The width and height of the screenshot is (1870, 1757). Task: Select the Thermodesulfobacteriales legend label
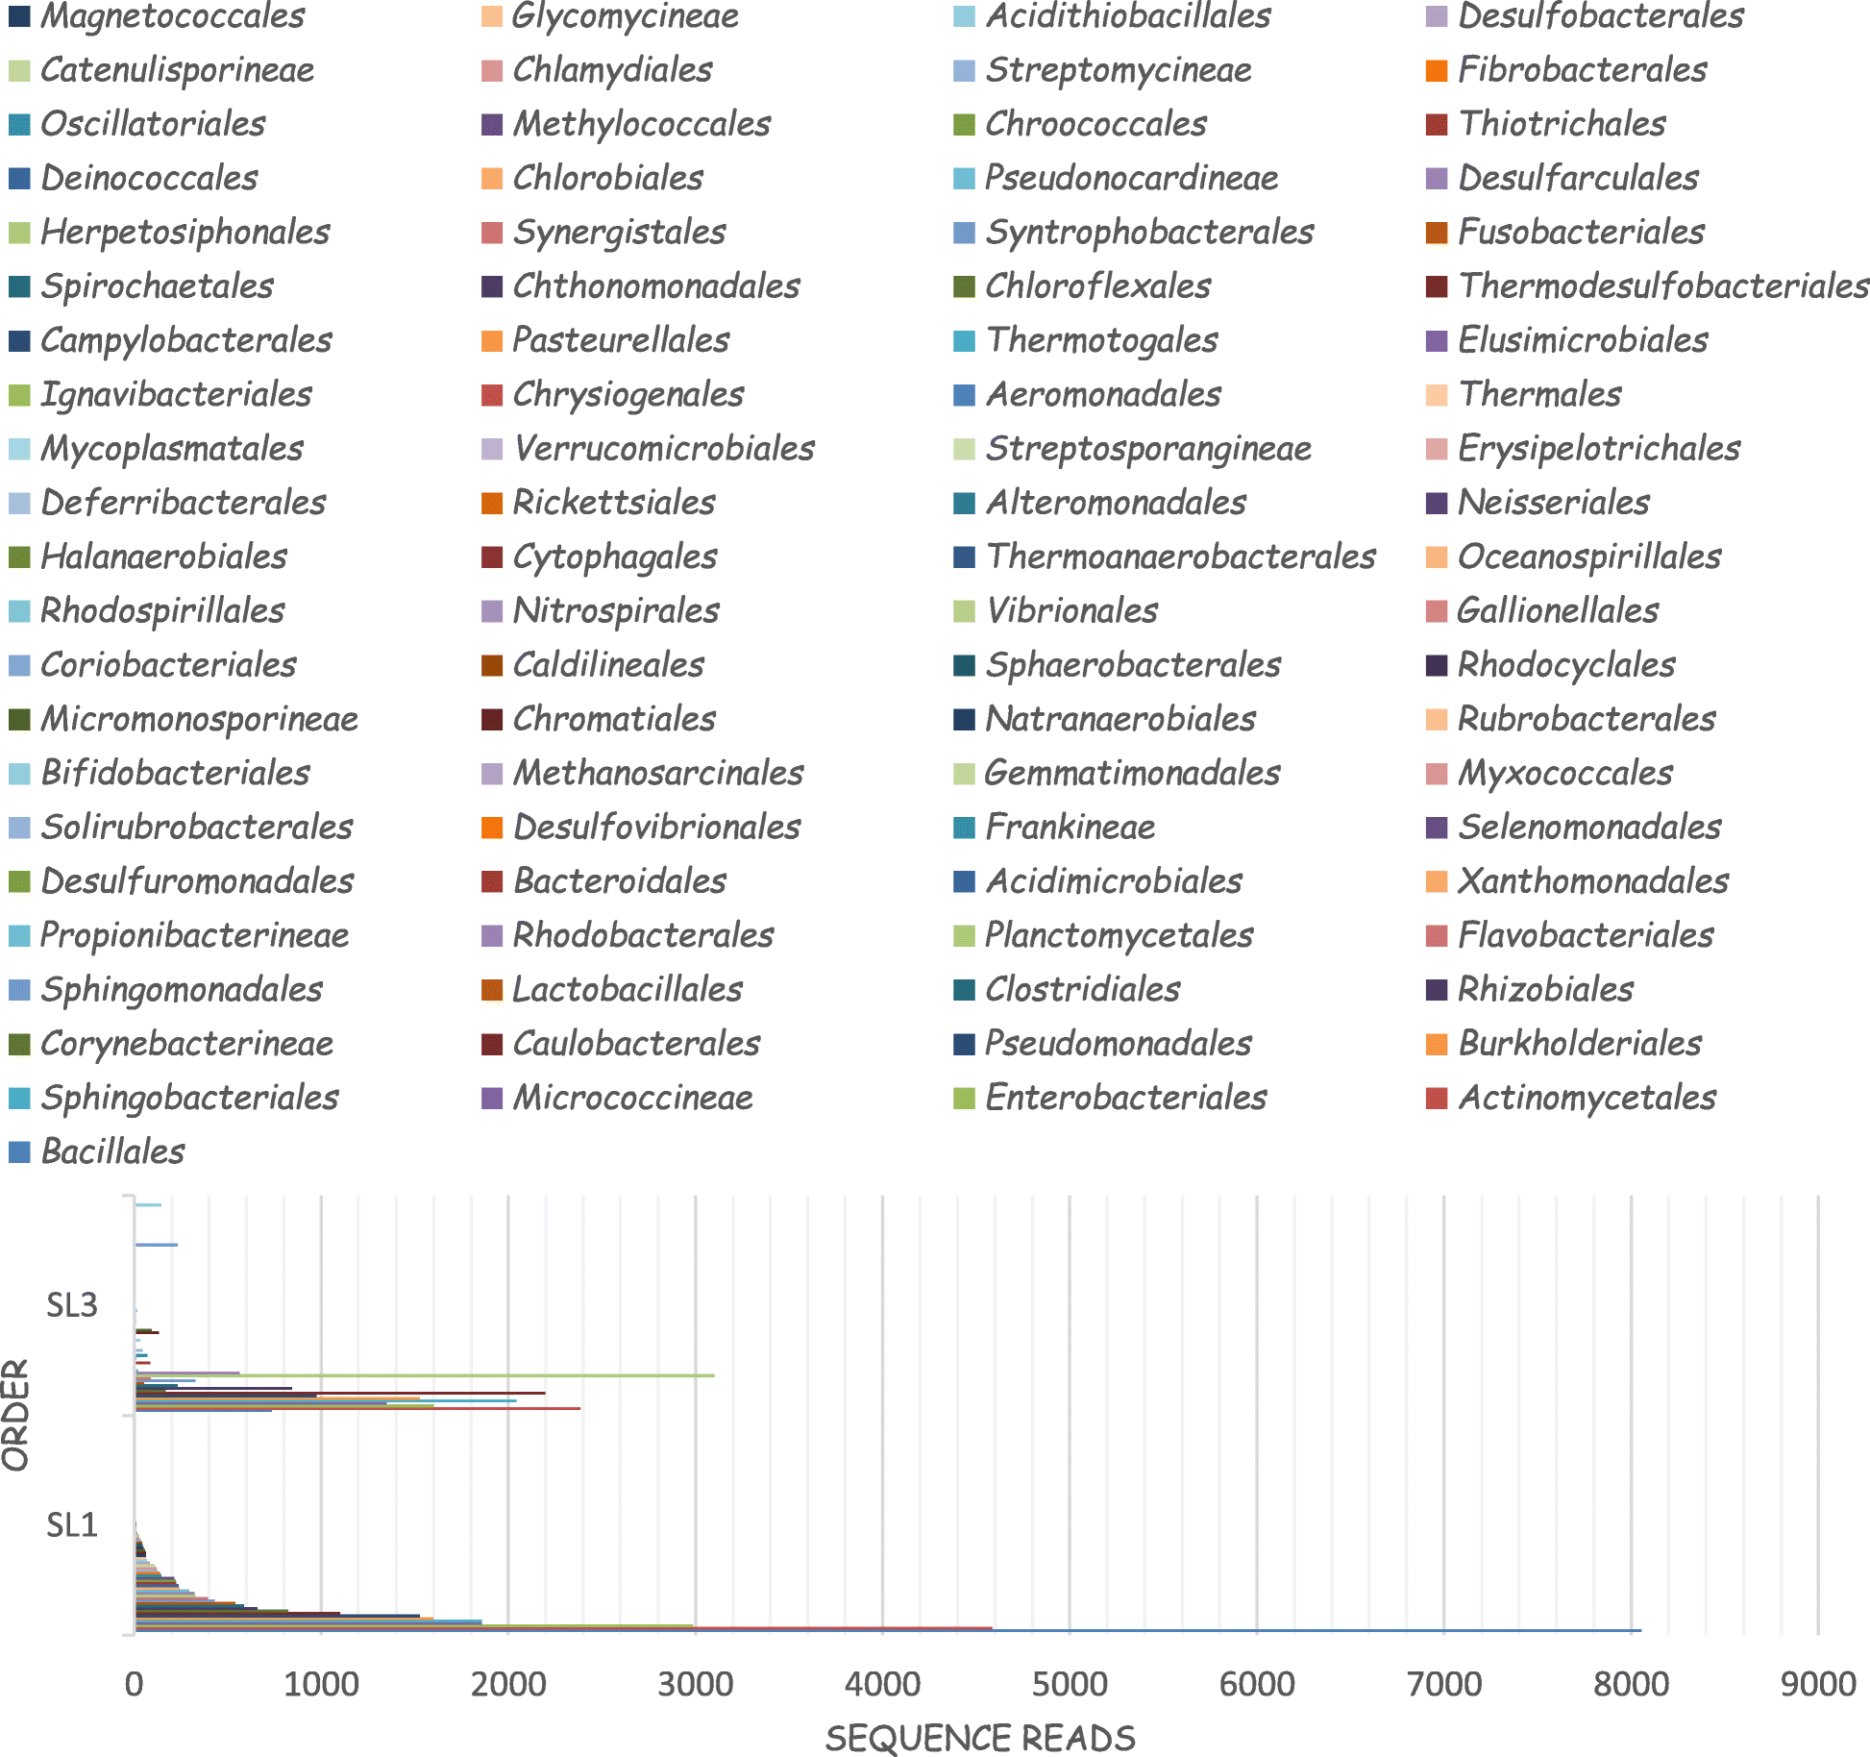click(1663, 286)
